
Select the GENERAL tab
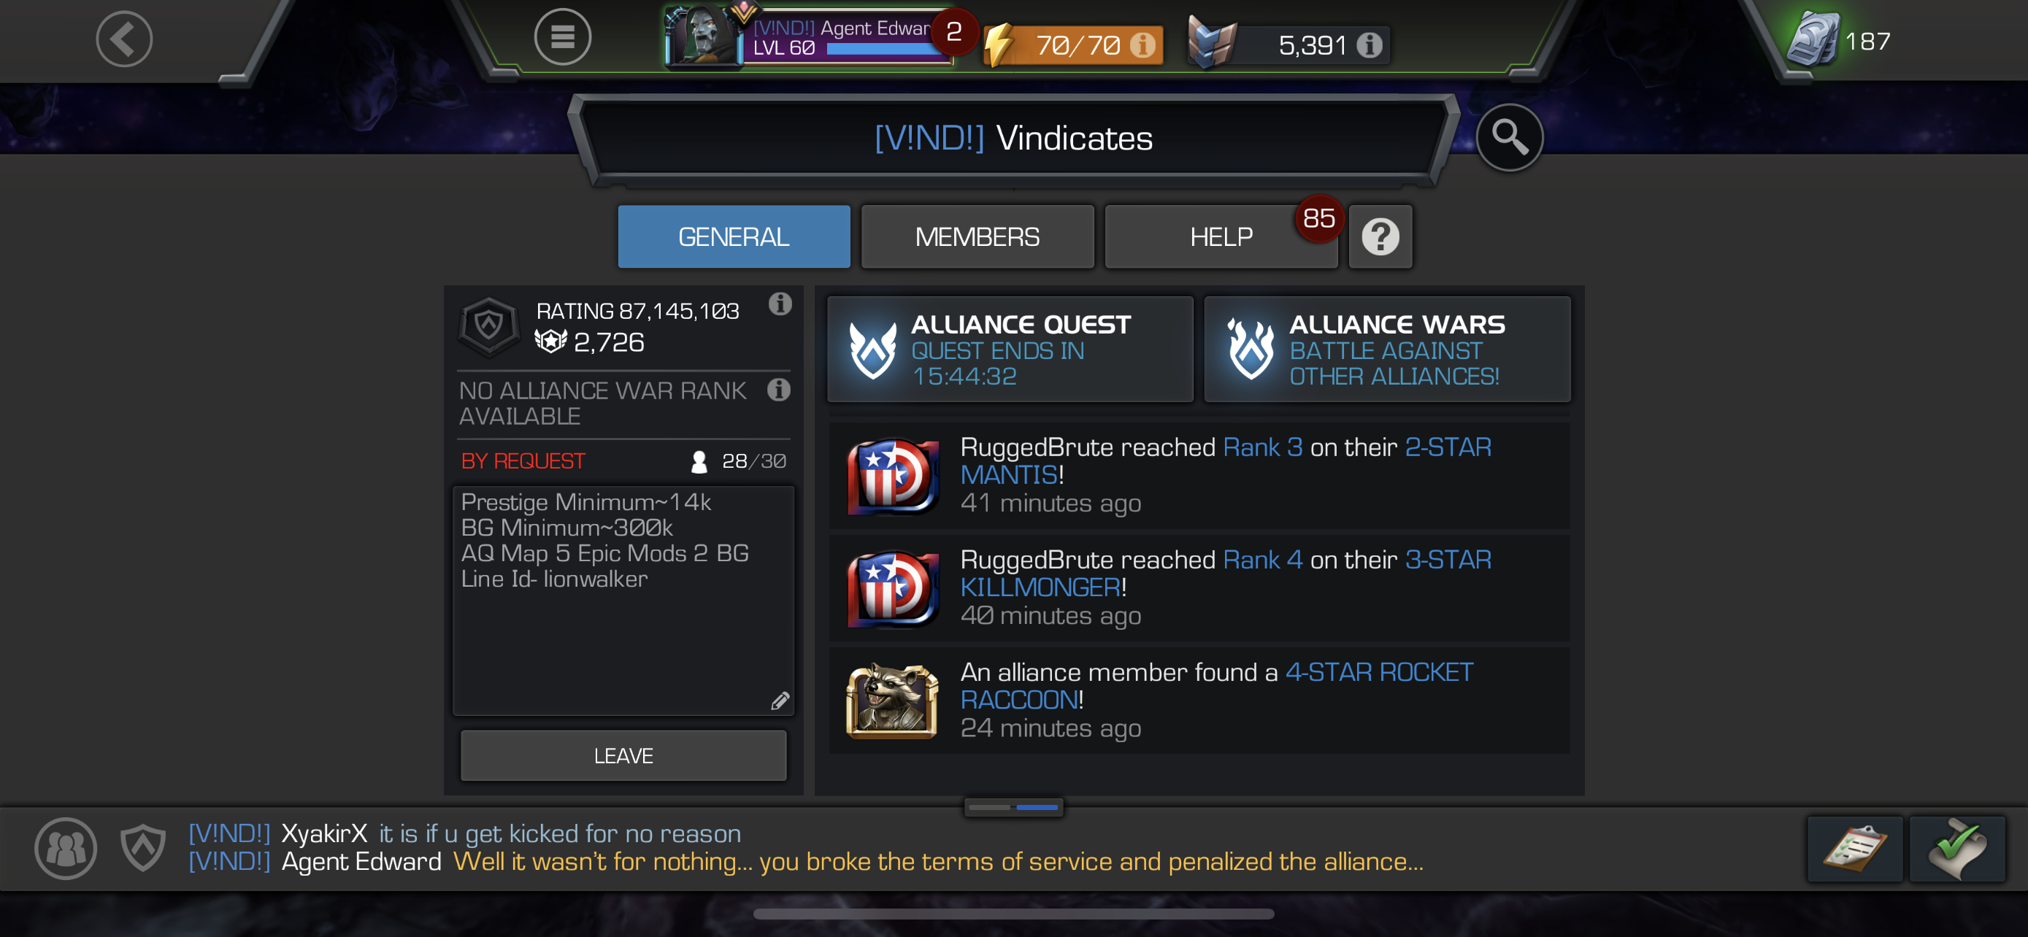pos(734,237)
